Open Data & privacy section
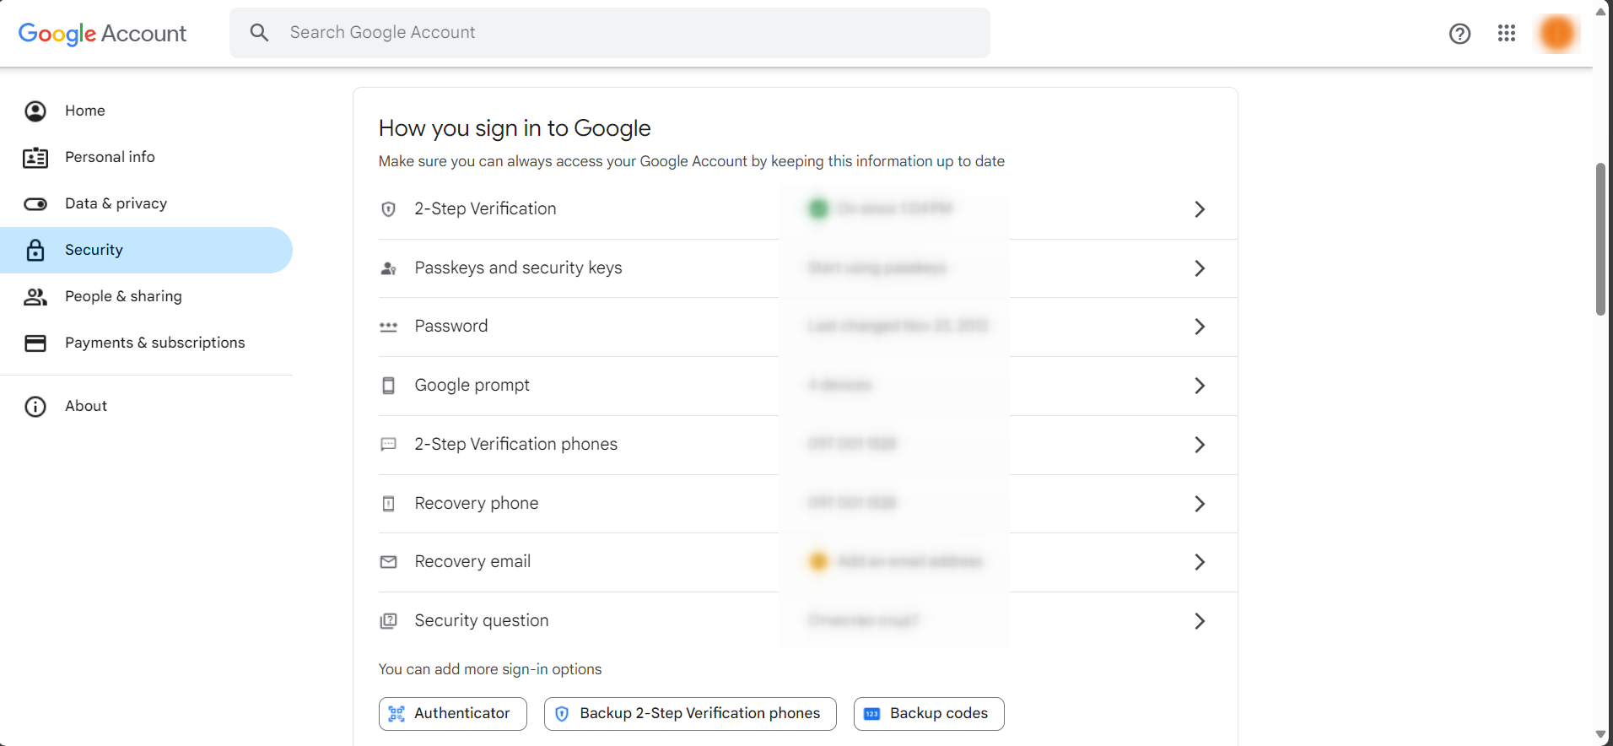The height and width of the screenshot is (746, 1613). 146,203
